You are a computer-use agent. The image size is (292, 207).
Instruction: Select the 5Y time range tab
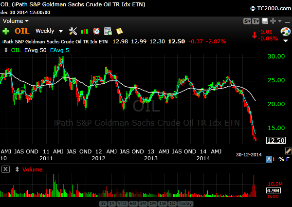click(103, 204)
